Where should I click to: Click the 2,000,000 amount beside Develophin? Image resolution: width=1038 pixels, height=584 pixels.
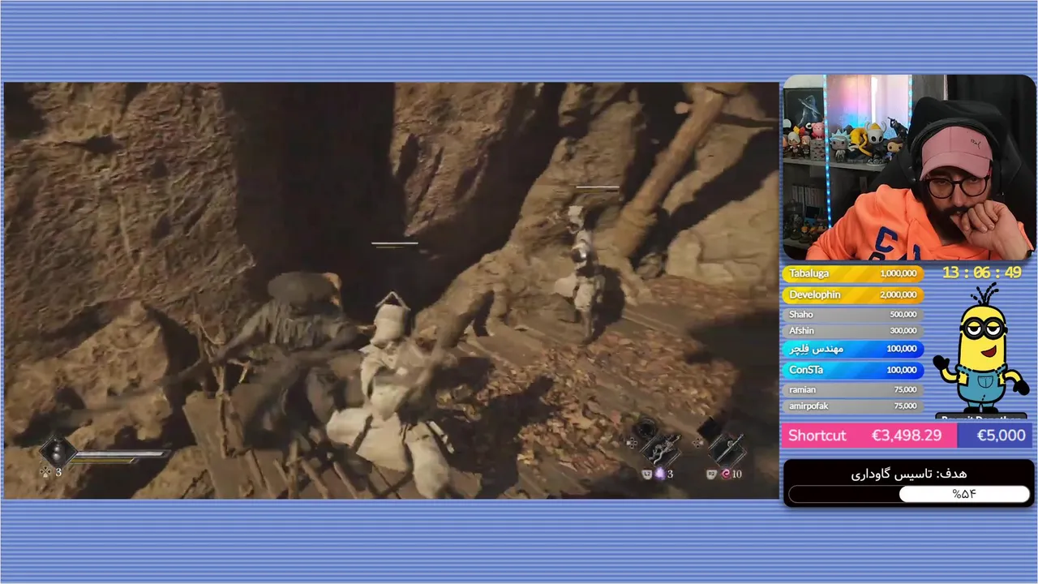tap(898, 295)
